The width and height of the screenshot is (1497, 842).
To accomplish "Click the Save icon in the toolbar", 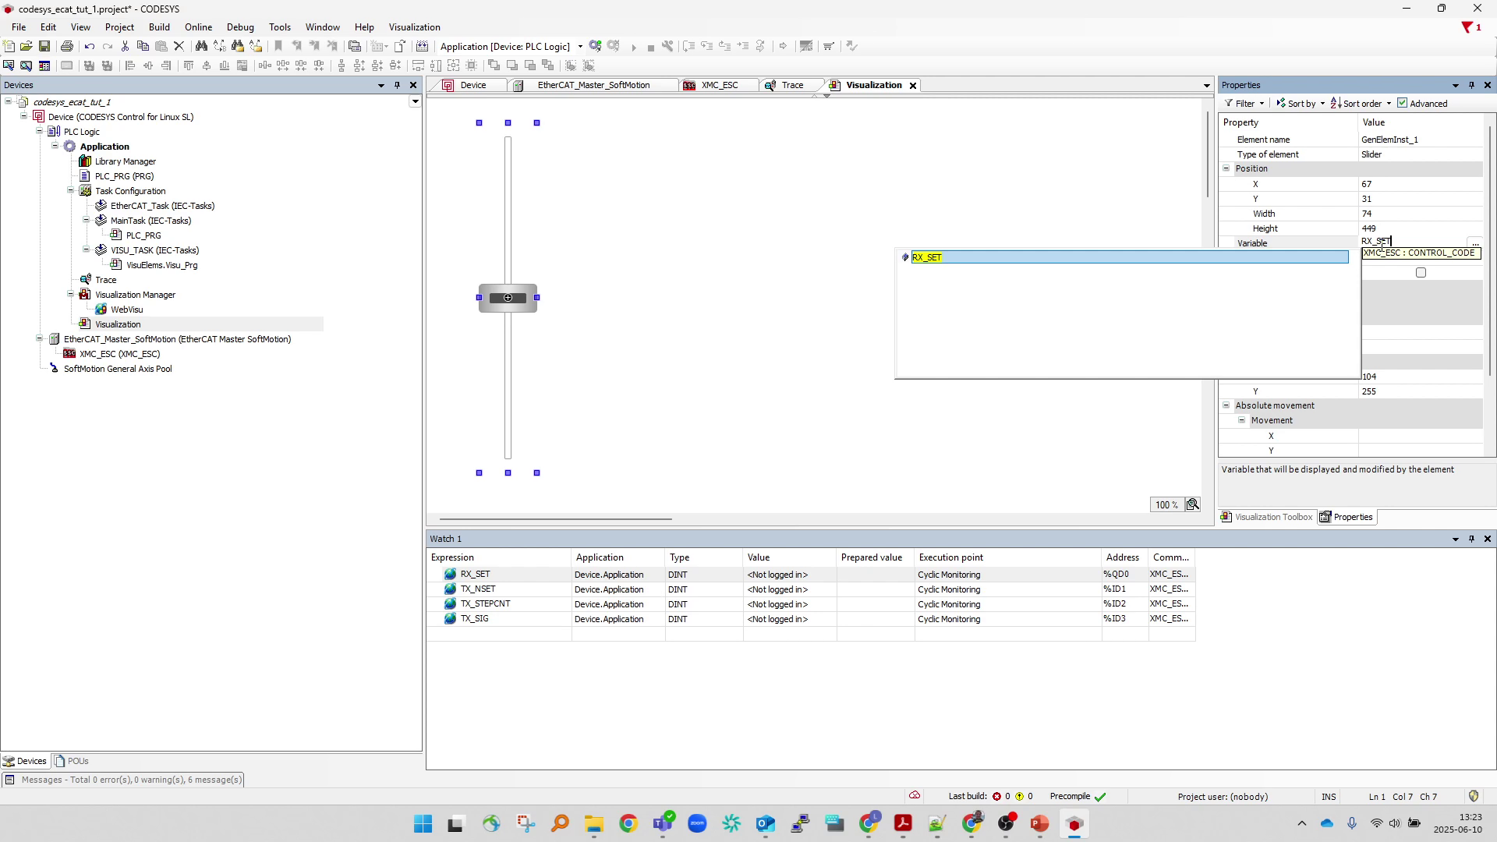I will (x=44, y=46).
